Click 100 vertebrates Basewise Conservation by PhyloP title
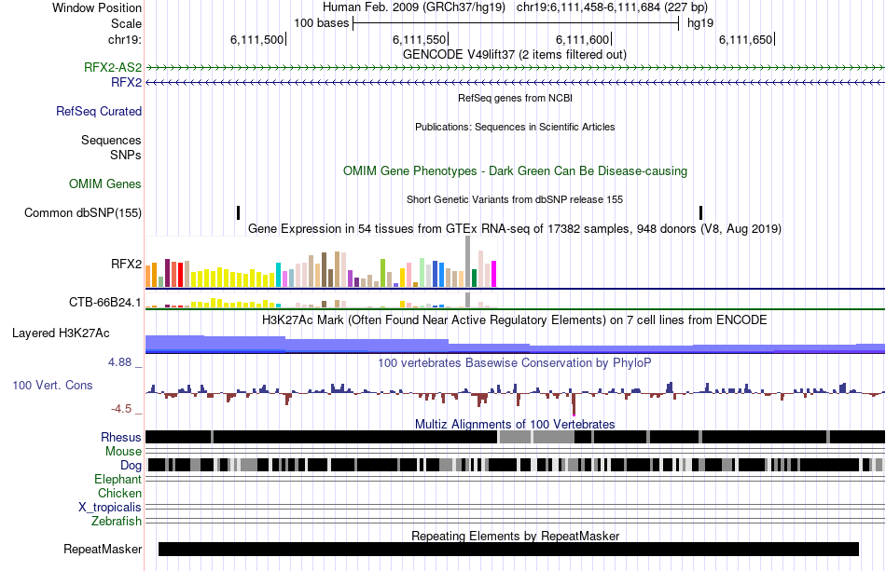Image resolution: width=886 pixels, height=571 pixels. pos(515,362)
